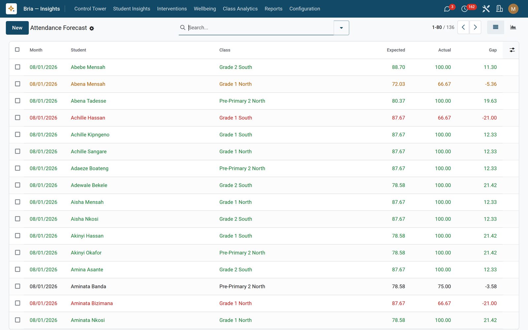Click the -5.36 gap value
Viewport: 528px width, 330px height.
(491, 84)
